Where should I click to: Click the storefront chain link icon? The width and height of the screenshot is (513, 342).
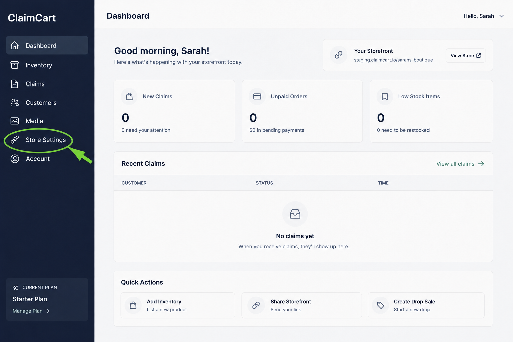pyautogui.click(x=339, y=55)
